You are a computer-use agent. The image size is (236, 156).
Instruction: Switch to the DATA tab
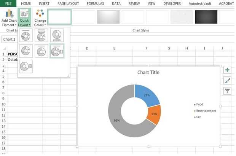(x=116, y=3)
